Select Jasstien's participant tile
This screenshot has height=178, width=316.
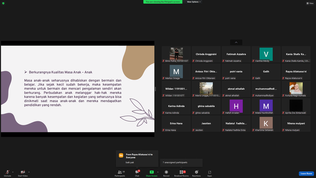click(206, 124)
